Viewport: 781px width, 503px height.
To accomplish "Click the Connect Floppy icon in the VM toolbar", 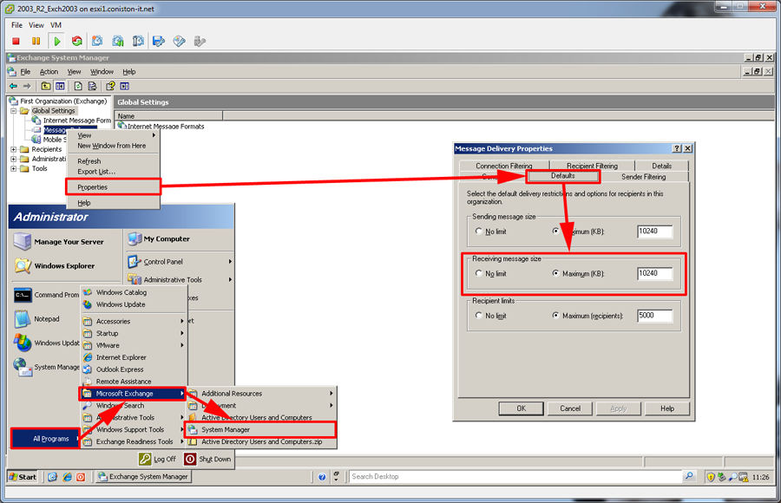I will 159,41.
